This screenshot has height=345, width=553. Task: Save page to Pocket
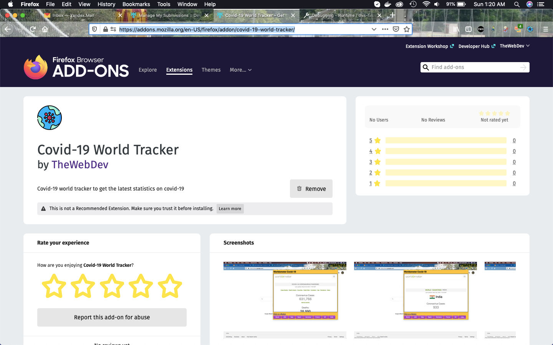pyautogui.click(x=396, y=29)
